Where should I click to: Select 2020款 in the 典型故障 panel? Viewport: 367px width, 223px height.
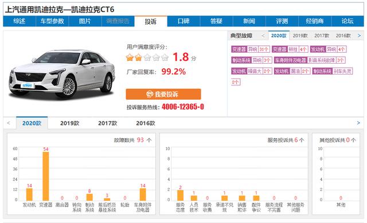coord(279,36)
